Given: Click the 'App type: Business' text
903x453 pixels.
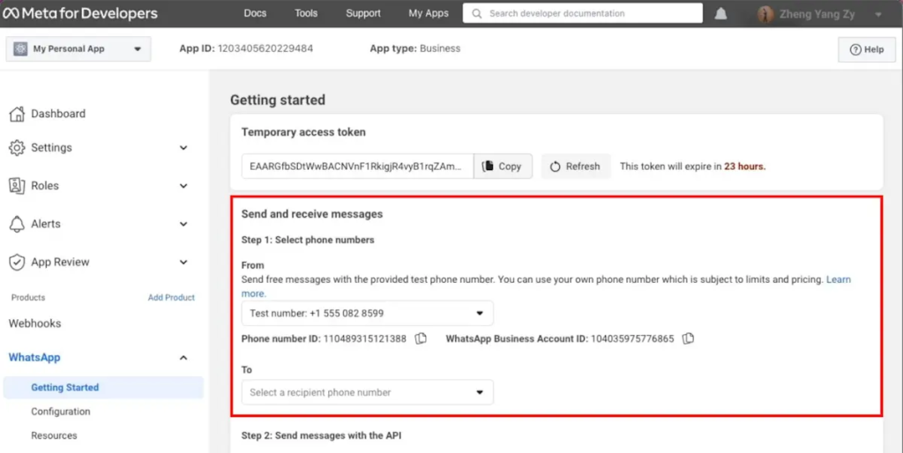Looking at the screenshot, I should point(415,49).
